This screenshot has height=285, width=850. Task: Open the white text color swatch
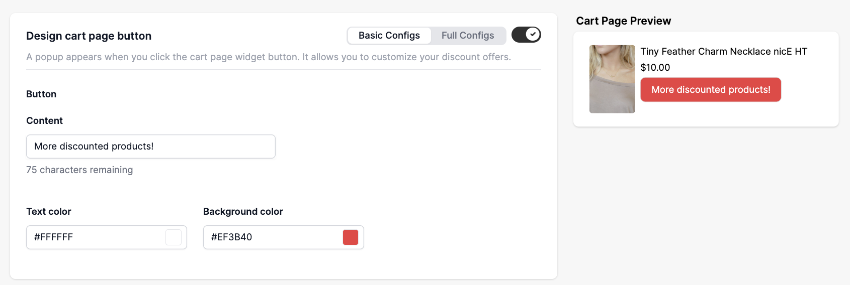174,237
